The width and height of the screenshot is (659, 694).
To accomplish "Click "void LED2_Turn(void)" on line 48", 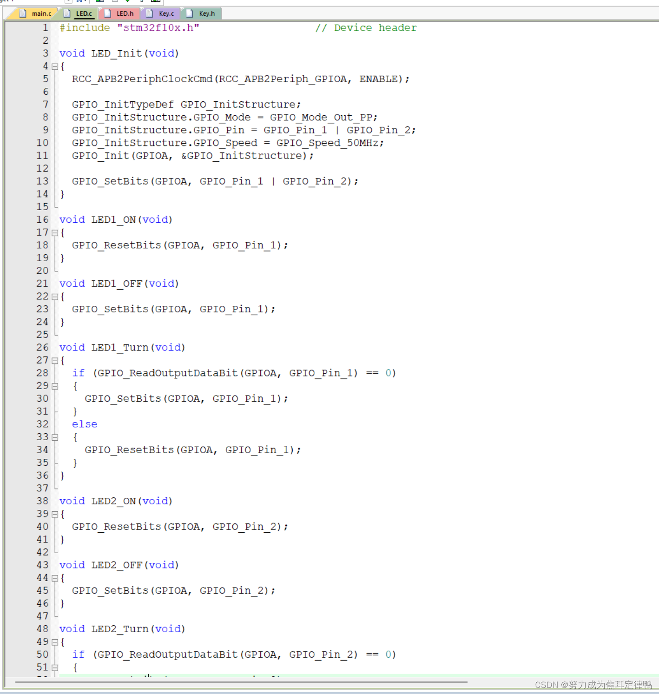I will coord(123,629).
